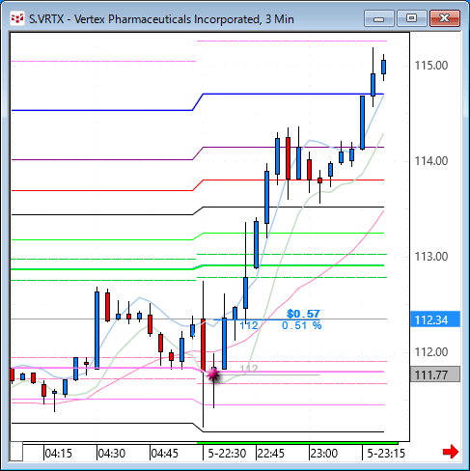Click the 113.00 price axis label
Image resolution: width=470 pixels, height=471 pixels.
431,257
